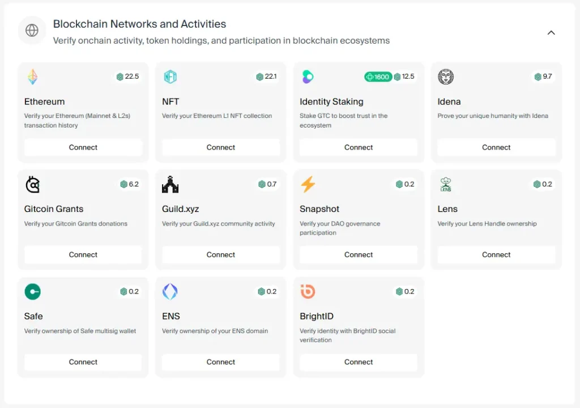Viewport: 580px width, 408px height.
Task: Click the Safe green circle icon
Action: pyautogui.click(x=33, y=292)
